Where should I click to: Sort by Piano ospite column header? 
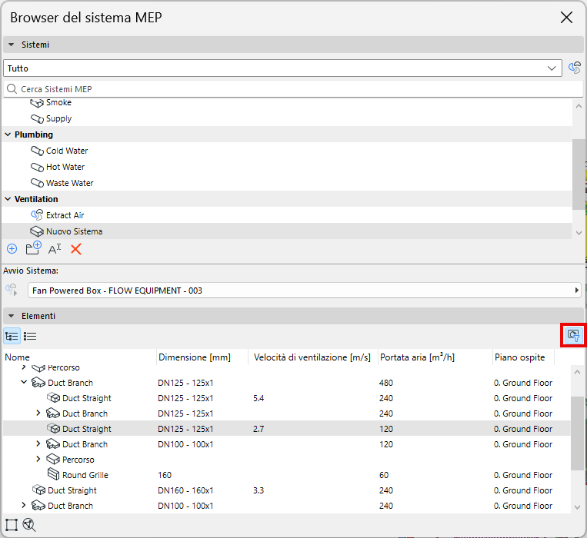click(523, 357)
